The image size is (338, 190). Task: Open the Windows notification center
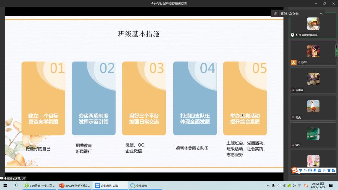point(331,186)
